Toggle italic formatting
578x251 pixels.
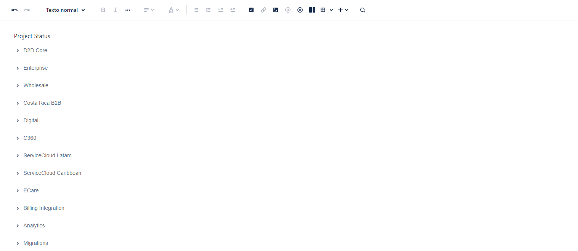point(115,10)
